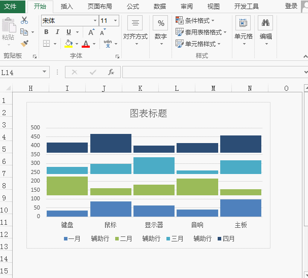Apply the yellow fill color bucket
This screenshot has height=278, width=308.
(69, 44)
